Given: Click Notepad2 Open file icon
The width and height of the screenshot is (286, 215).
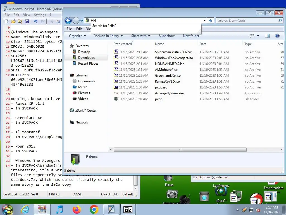Looking at the screenshot, I should [13, 21].
